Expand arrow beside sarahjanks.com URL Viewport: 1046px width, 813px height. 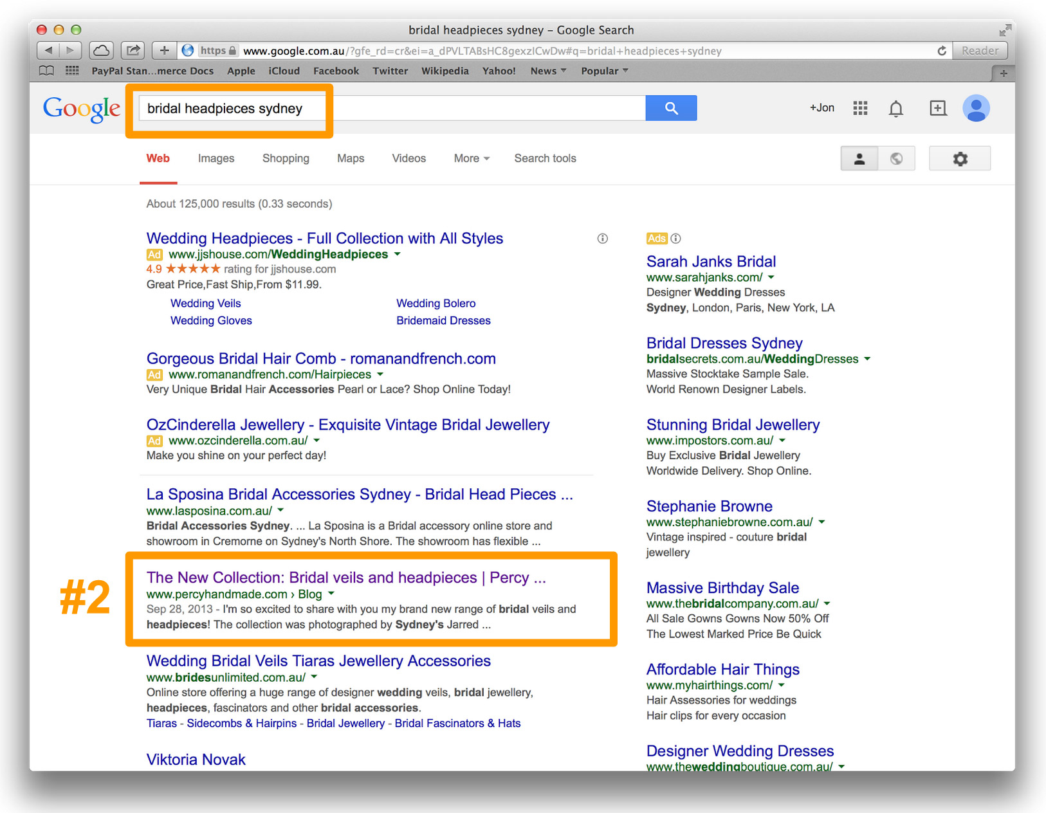(771, 277)
